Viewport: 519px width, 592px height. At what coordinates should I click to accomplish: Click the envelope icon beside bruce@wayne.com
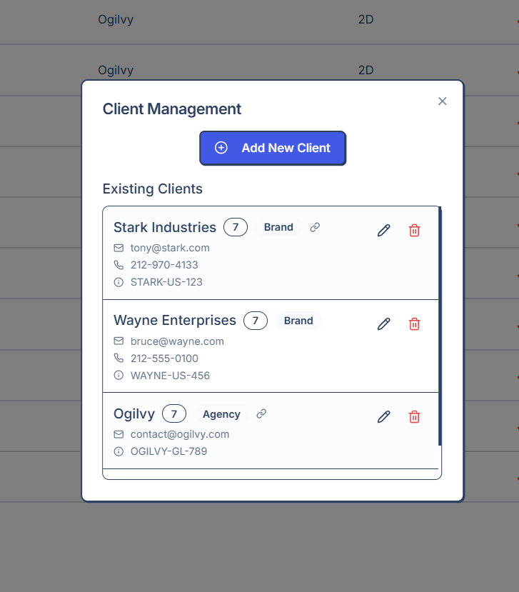click(x=119, y=341)
